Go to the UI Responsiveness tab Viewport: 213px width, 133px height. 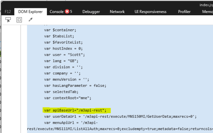pyautogui.click(x=150, y=12)
